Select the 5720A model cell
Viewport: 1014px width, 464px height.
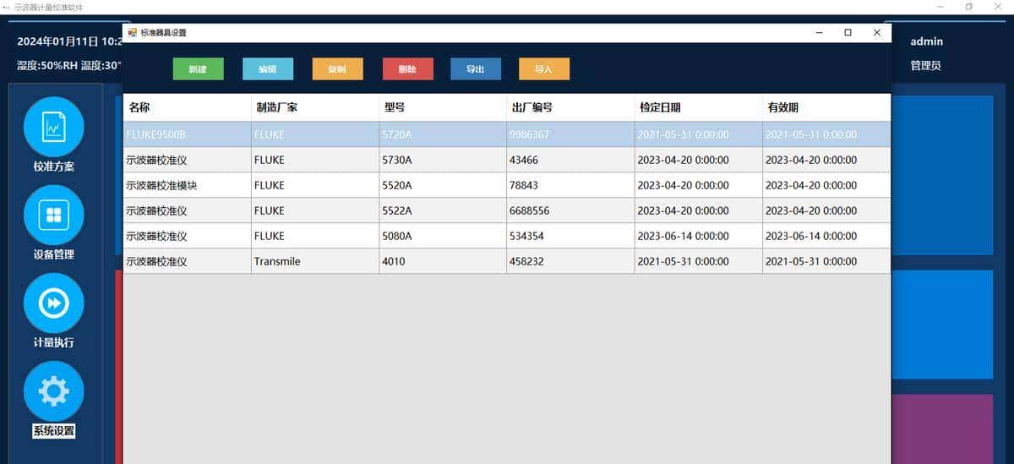click(443, 134)
